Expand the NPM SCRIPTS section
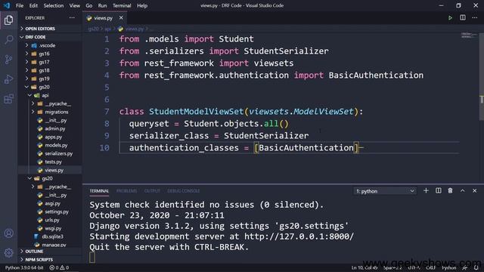484x272 pixels. [49, 260]
